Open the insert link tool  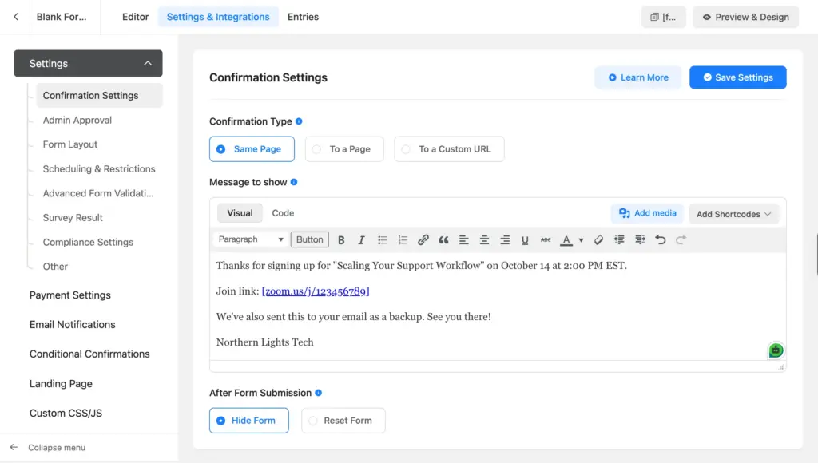423,239
